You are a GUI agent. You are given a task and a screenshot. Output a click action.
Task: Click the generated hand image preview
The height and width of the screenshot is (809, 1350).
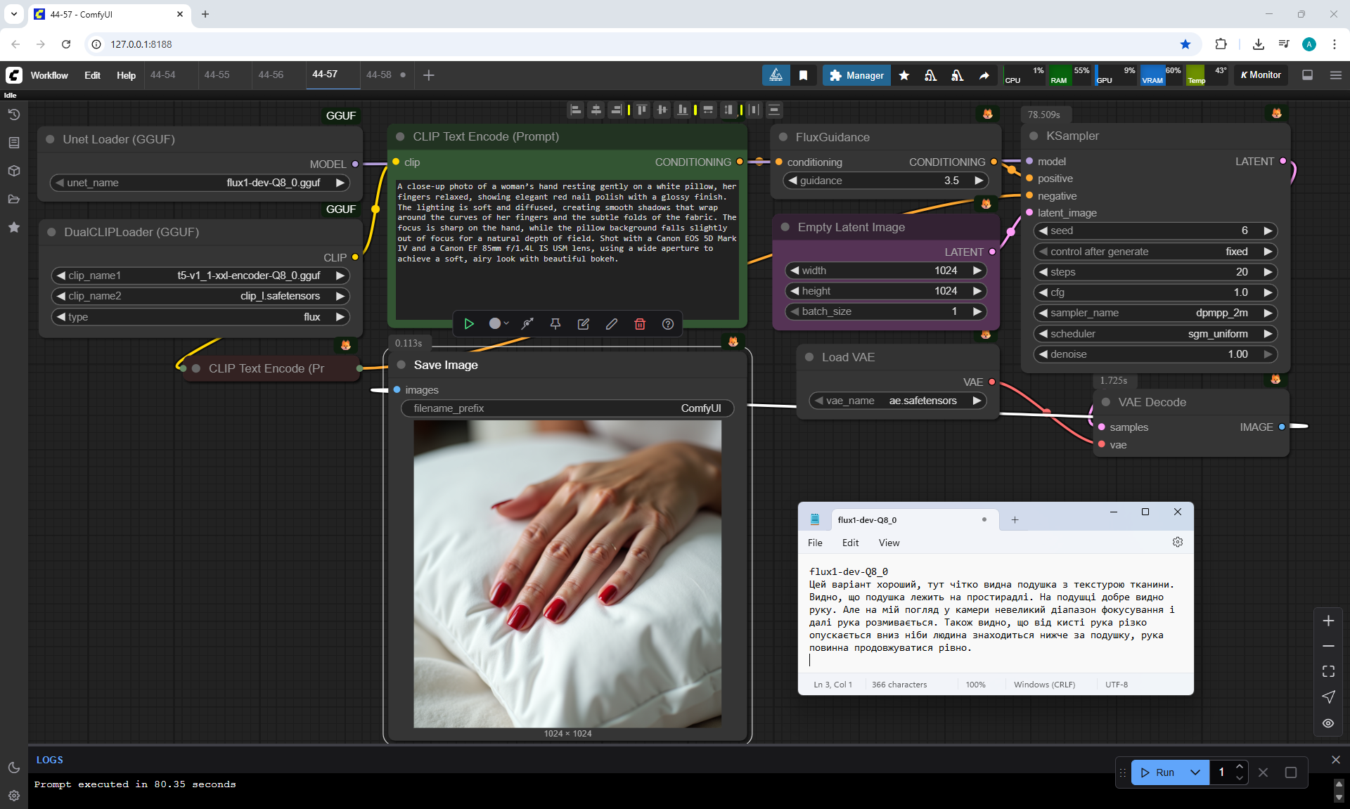coord(567,574)
